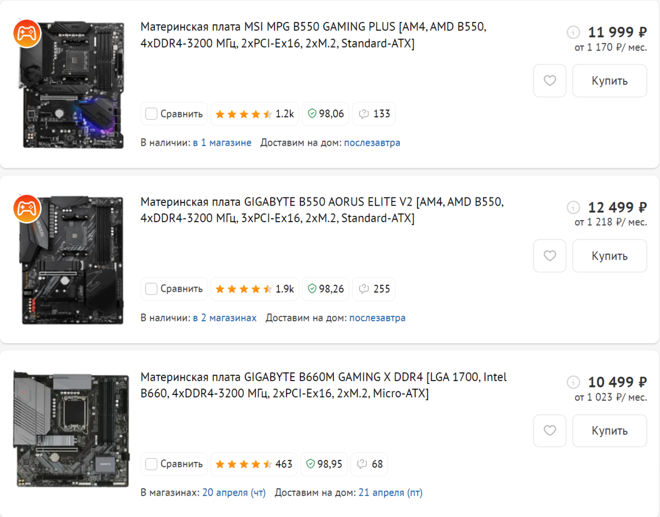Click gaming controller badge on AORUS ELITE image
This screenshot has height=517, width=660.
[x=27, y=208]
